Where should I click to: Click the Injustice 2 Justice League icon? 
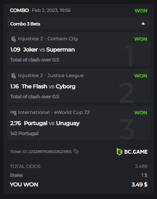click(x=13, y=76)
